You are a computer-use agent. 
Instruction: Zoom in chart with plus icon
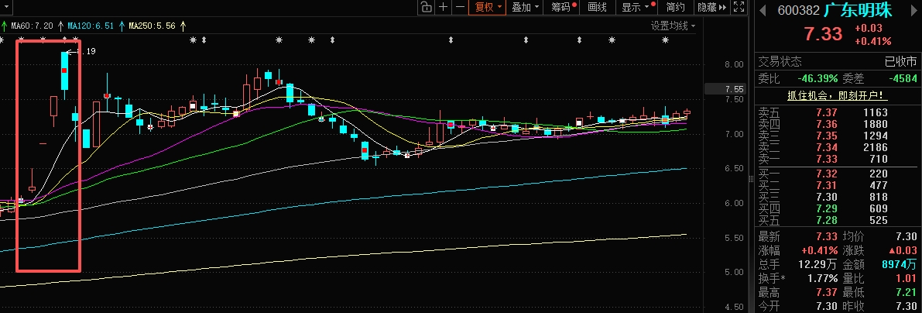tap(443, 7)
